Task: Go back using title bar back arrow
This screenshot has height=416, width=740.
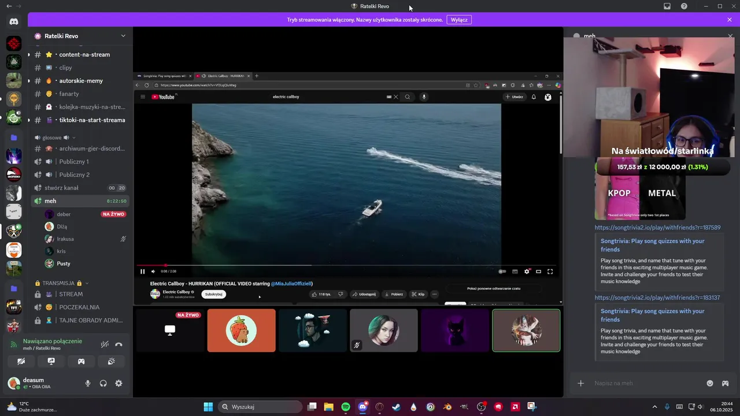Action: (x=9, y=6)
